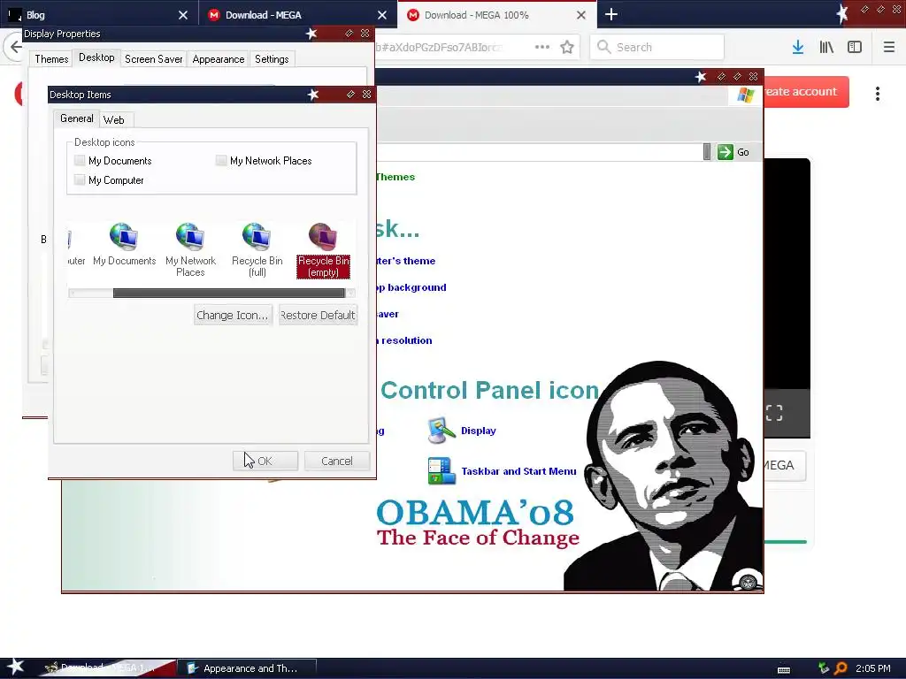Enable the My Computer checkbox
The image size is (906, 679).
[80, 180]
